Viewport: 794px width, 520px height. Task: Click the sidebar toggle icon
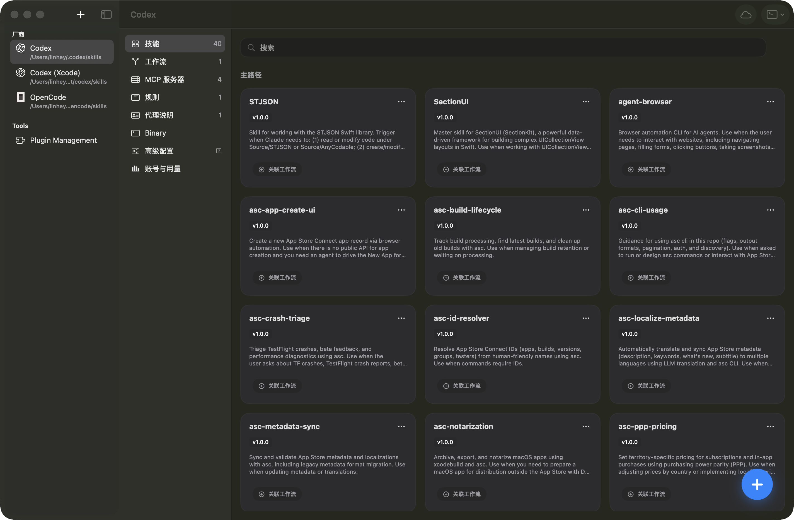point(106,14)
